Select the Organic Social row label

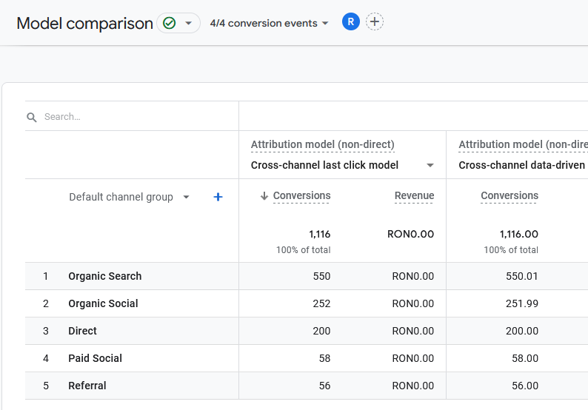click(103, 303)
